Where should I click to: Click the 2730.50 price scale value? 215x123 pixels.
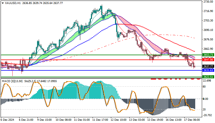tap(208, 2)
